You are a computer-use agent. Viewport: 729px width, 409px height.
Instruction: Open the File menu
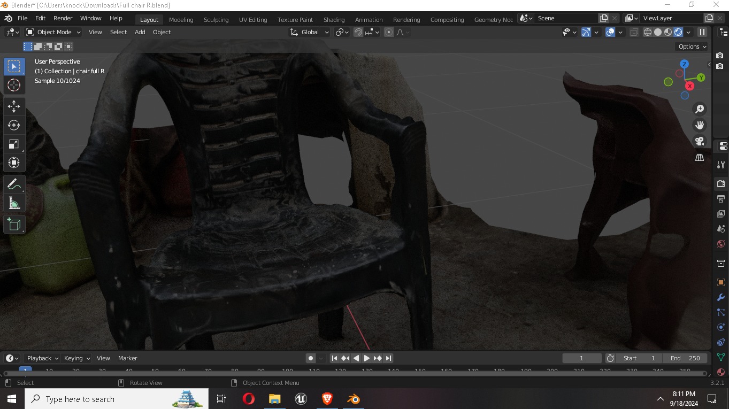pos(22,18)
